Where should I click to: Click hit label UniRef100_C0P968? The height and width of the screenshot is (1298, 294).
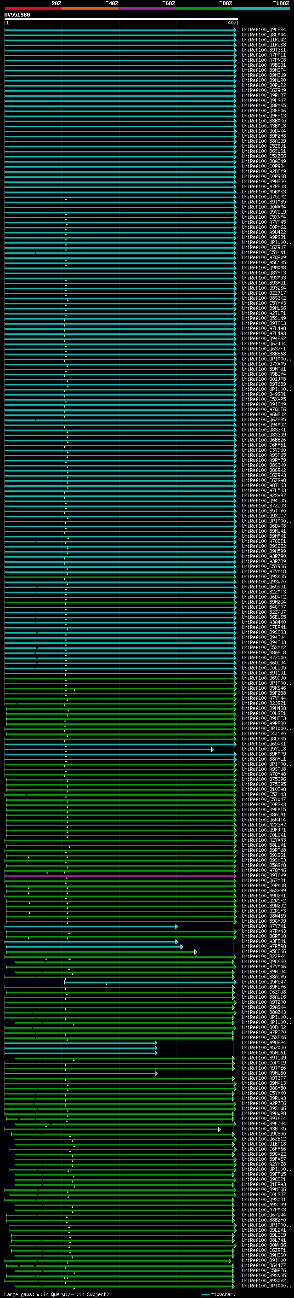(264, 177)
